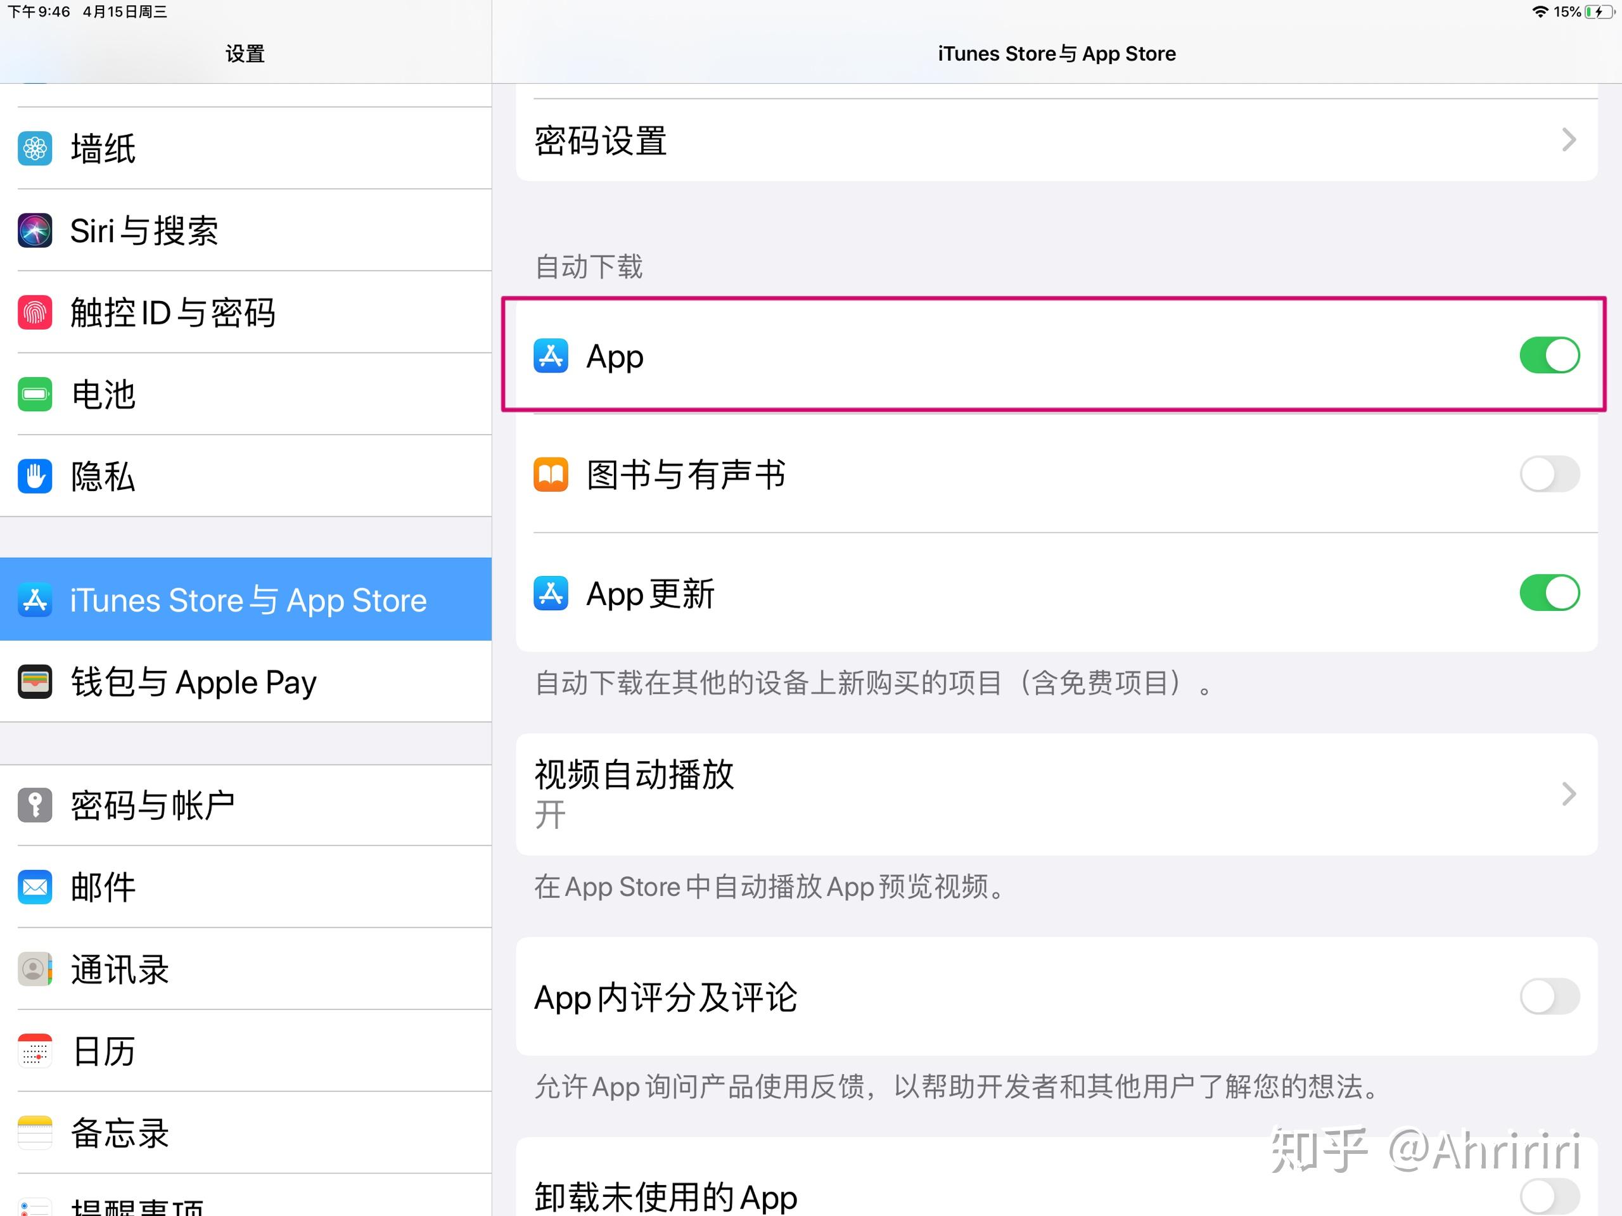Screen dimensions: 1622x1216
Task: Tap the Privacy hand icon
Action: coord(34,477)
